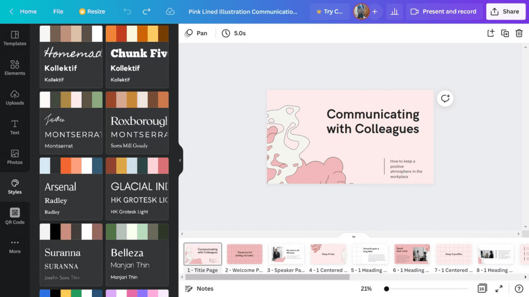
Task: Add a comment on the slide
Action: click(x=445, y=98)
